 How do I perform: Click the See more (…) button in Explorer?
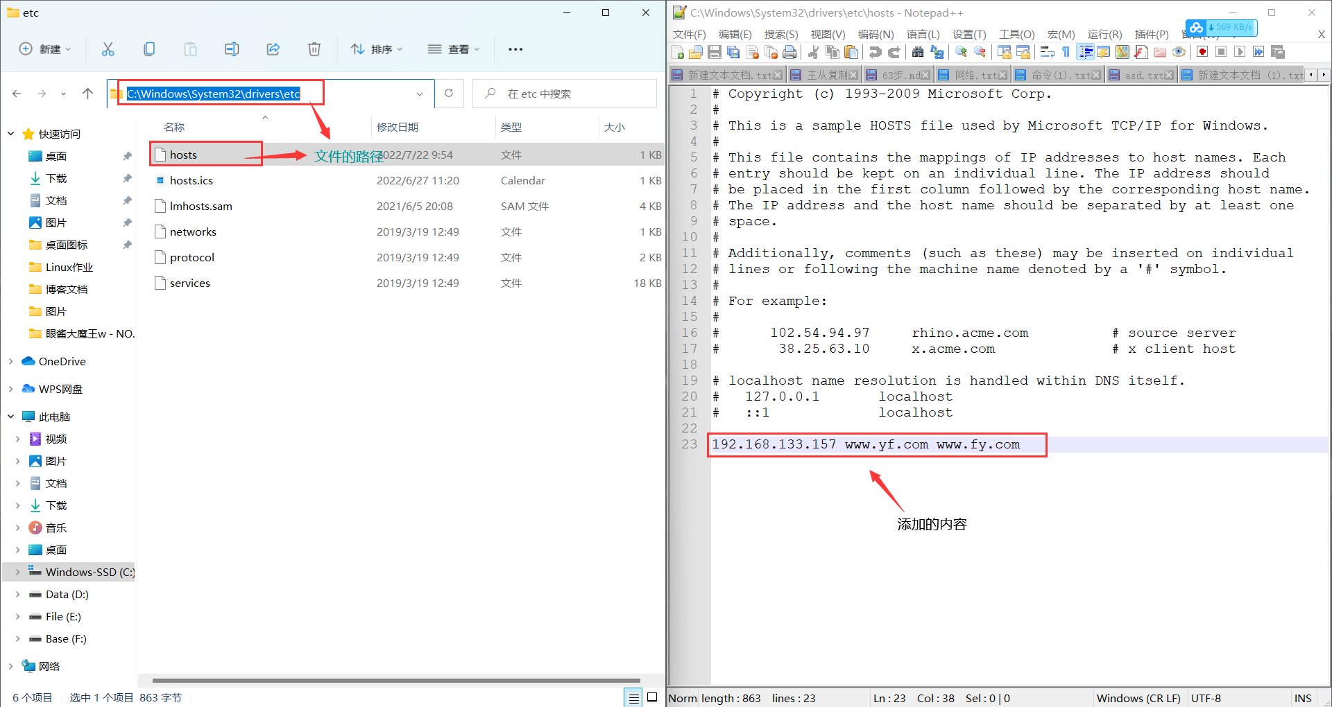pos(515,49)
